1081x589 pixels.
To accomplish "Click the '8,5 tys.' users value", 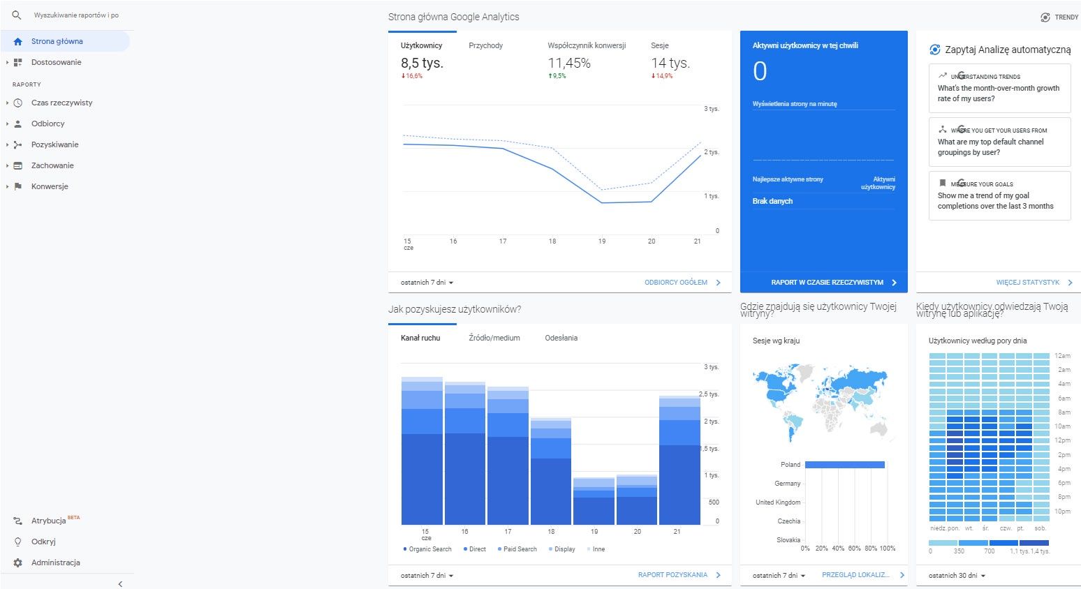I will click(422, 63).
